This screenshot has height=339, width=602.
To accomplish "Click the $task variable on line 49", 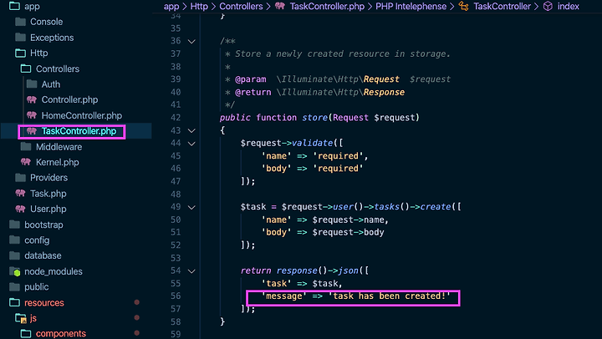I will point(253,207).
